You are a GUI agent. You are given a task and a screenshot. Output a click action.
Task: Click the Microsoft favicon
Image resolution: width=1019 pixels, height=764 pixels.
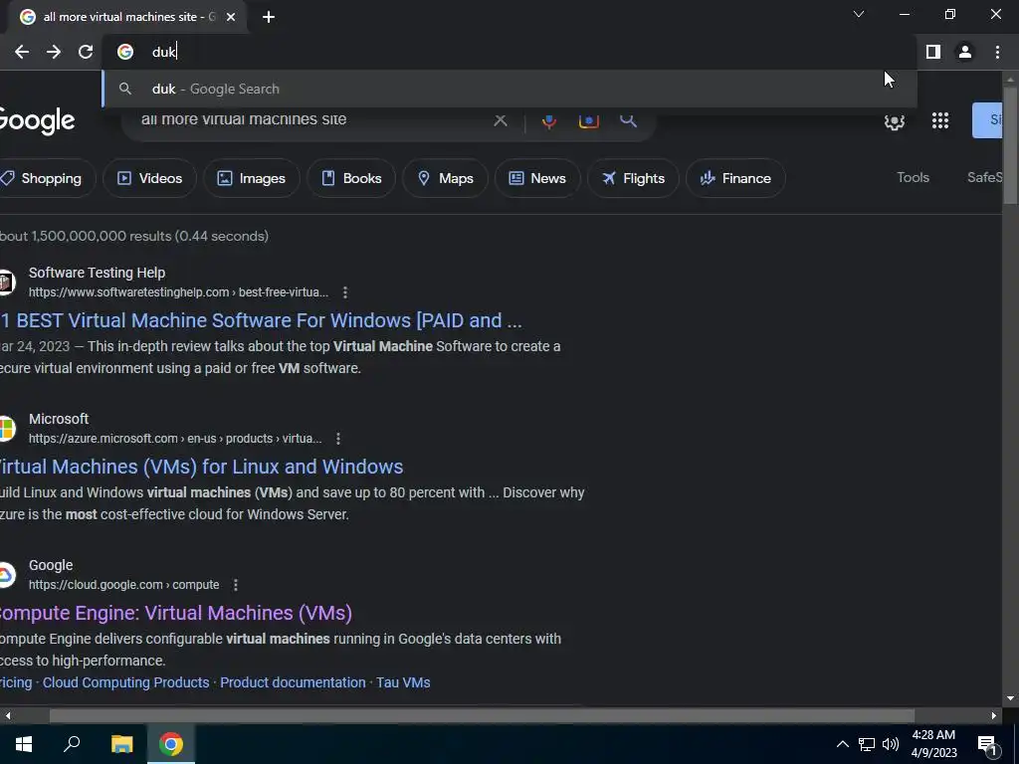point(7,428)
